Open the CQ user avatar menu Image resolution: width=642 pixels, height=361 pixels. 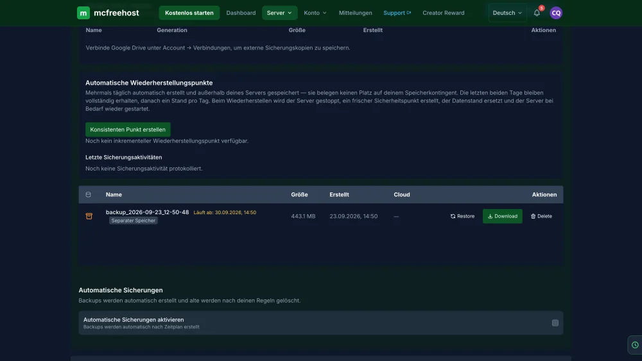(x=555, y=13)
